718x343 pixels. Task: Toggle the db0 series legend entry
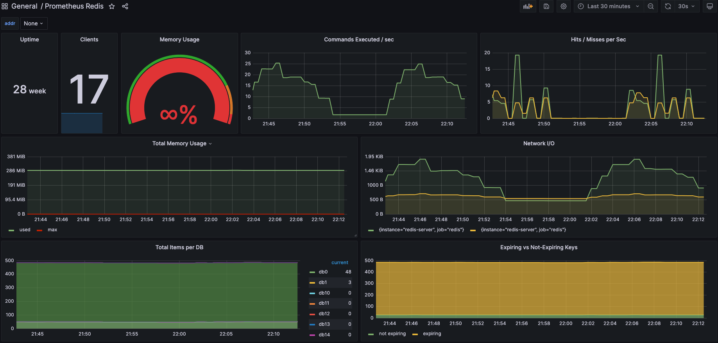point(323,272)
